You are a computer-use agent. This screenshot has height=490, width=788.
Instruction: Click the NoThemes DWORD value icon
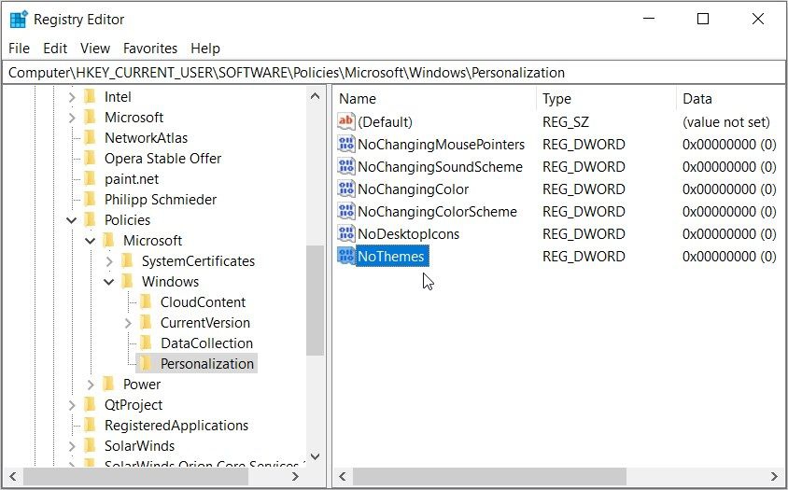click(345, 257)
